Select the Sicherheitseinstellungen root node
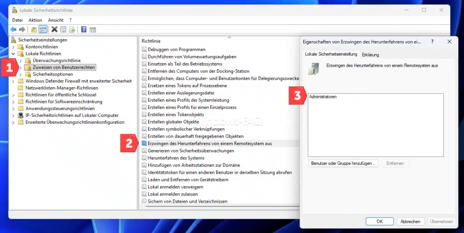The width and height of the screenshot is (464, 233). (x=43, y=40)
